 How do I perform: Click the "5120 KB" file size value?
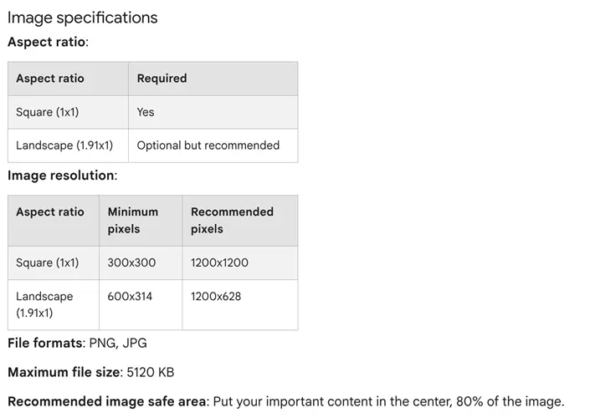click(x=151, y=372)
